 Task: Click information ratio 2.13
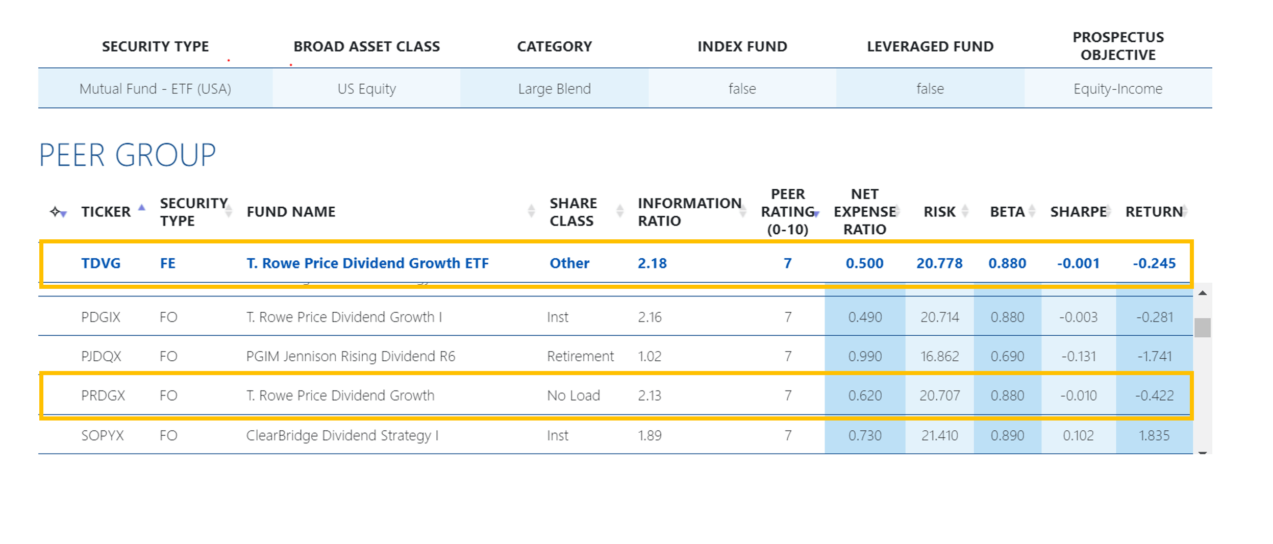[x=650, y=395]
